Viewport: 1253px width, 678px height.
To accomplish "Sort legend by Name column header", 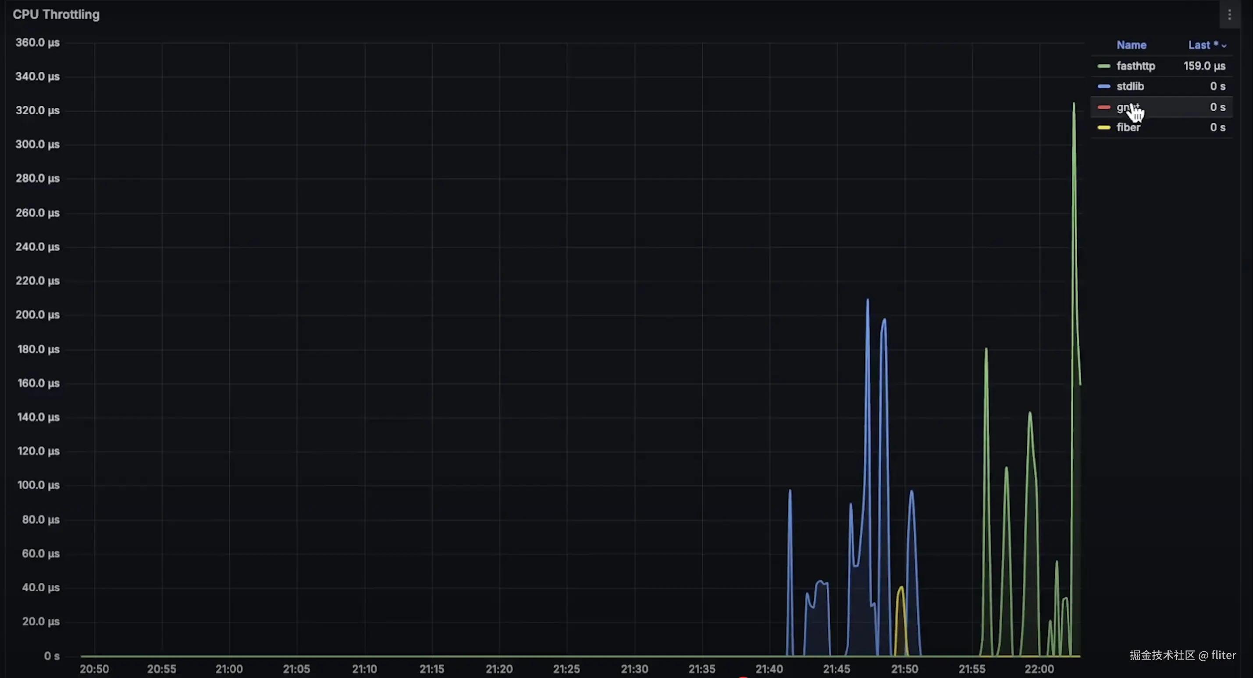I will pyautogui.click(x=1131, y=45).
